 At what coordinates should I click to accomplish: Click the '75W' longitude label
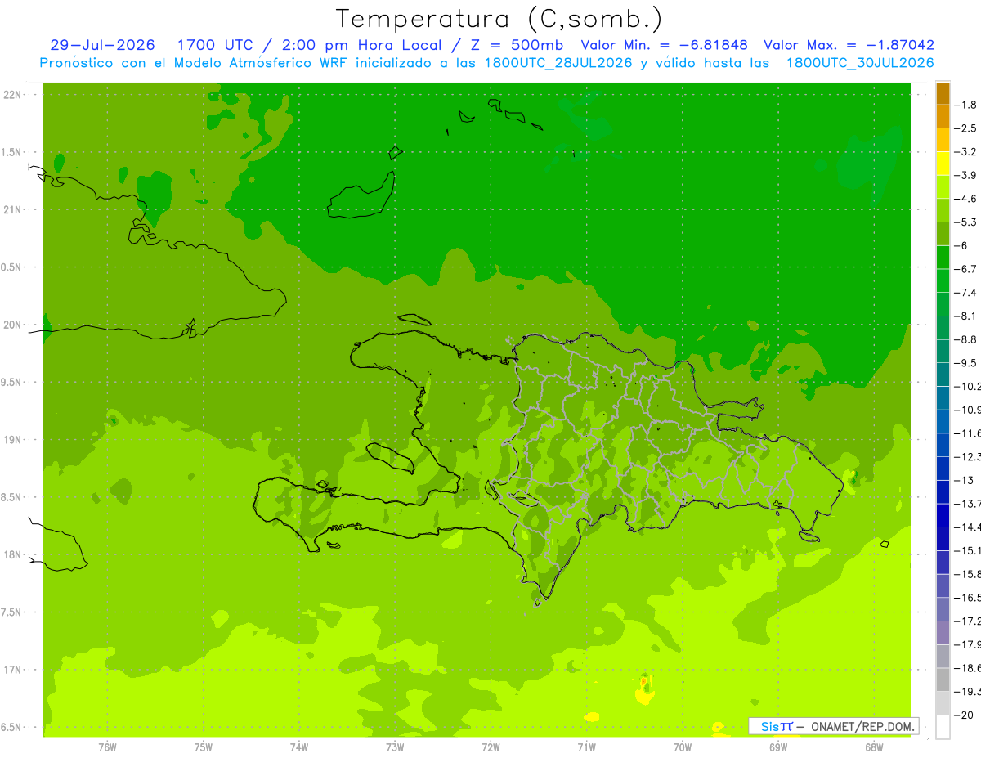(204, 747)
